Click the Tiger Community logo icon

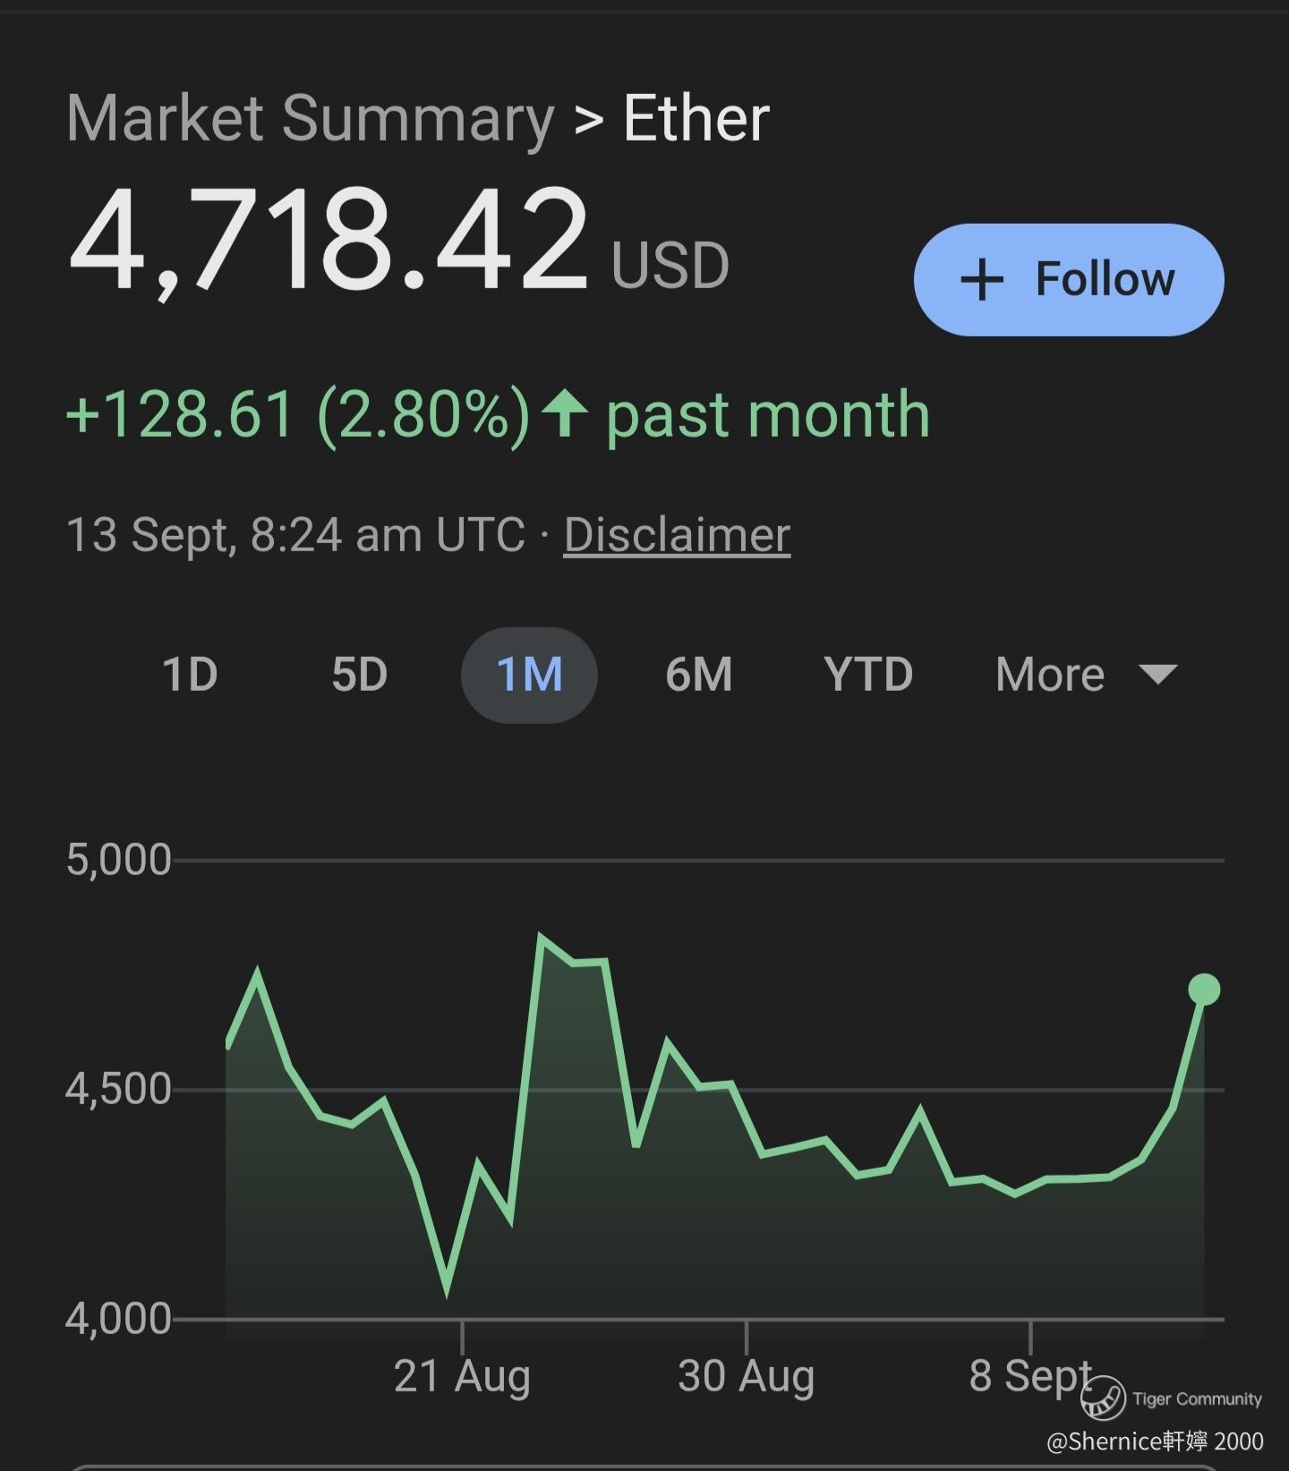click(1103, 1398)
